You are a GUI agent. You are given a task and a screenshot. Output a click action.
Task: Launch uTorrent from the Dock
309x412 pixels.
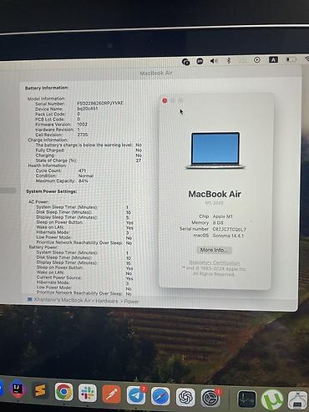point(272,400)
